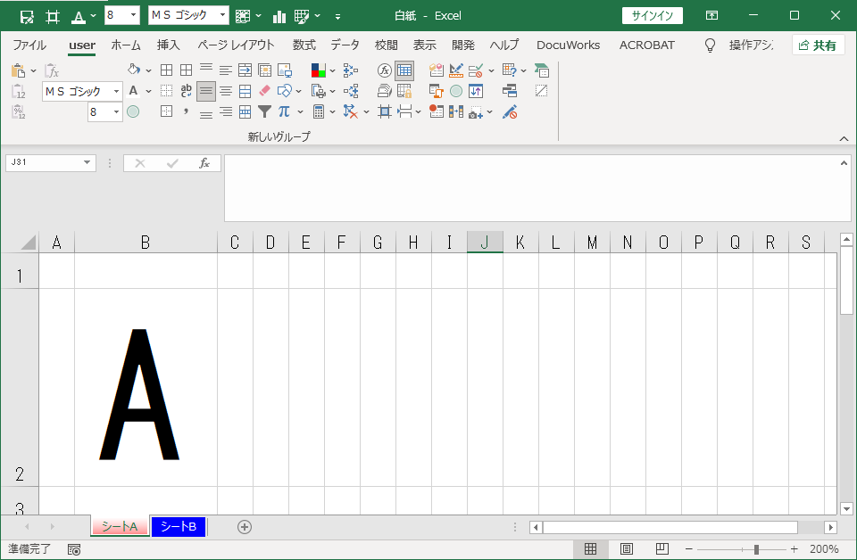Click the grid with question mark icon

(509, 70)
